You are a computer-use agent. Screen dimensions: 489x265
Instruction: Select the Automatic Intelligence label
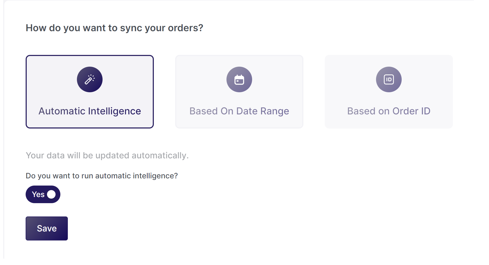90,111
